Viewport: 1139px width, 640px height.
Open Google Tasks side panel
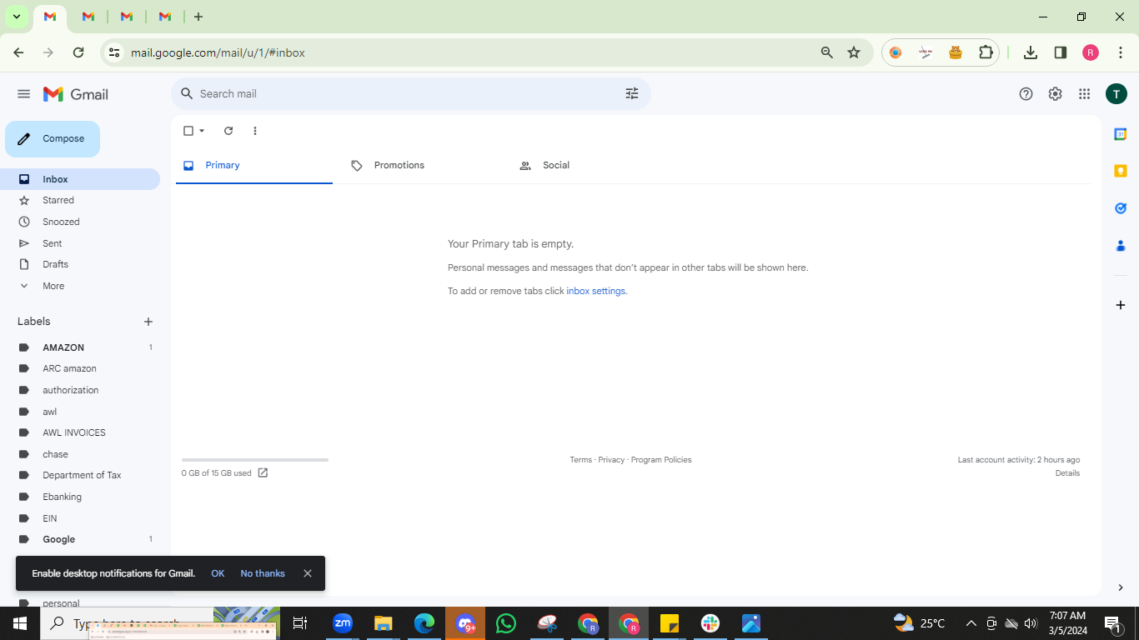click(x=1121, y=208)
